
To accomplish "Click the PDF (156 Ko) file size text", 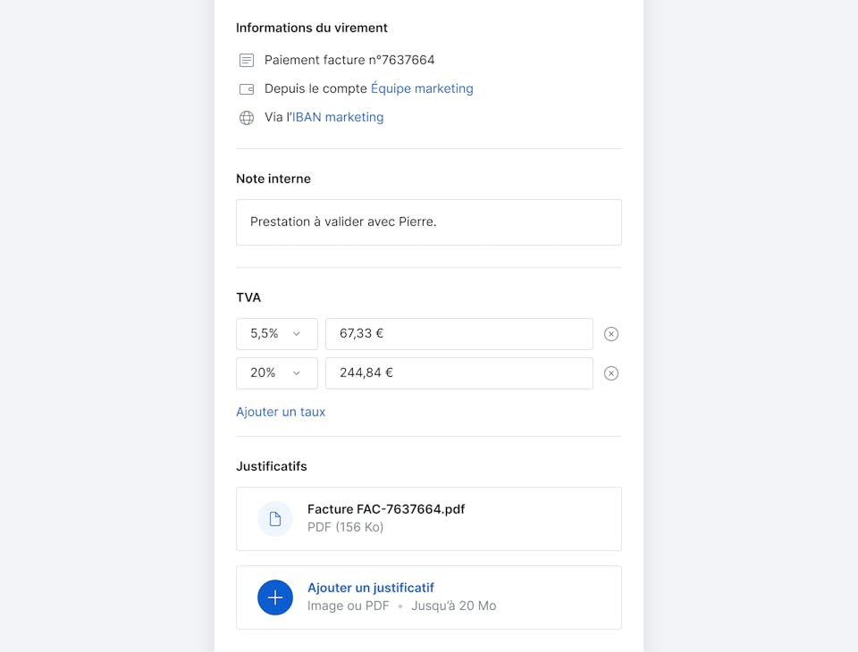I will click(x=345, y=527).
